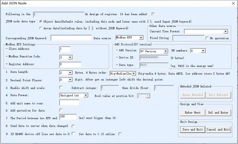Screen dimensions: 238x144
Task: Close the Add JSON Node dialog
Action: pos(233,3)
